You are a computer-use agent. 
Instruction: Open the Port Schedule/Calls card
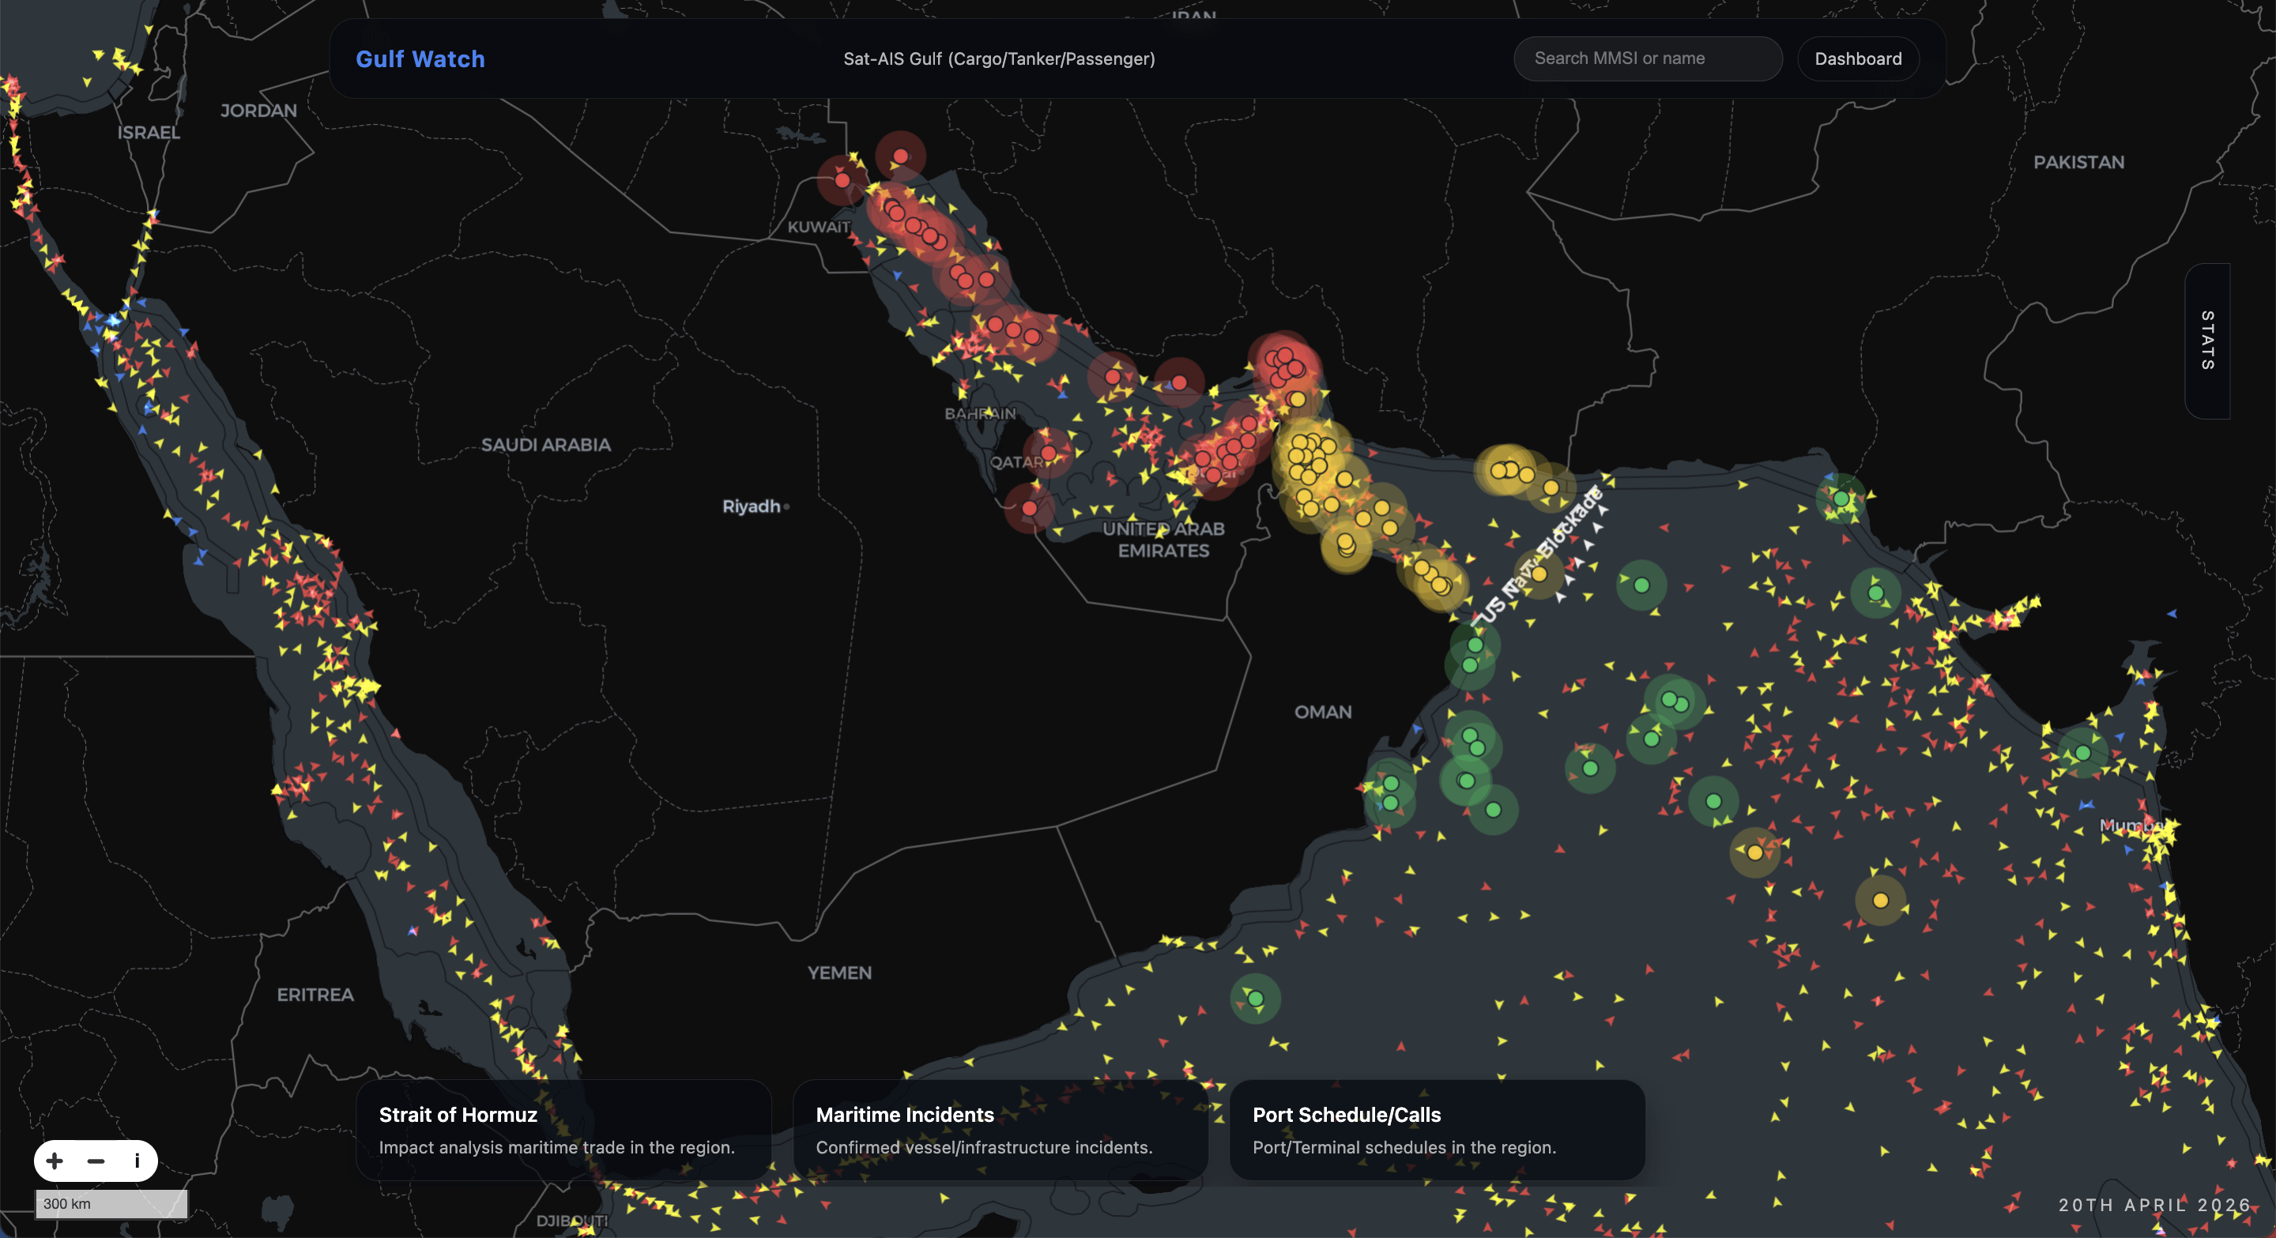1437,1130
